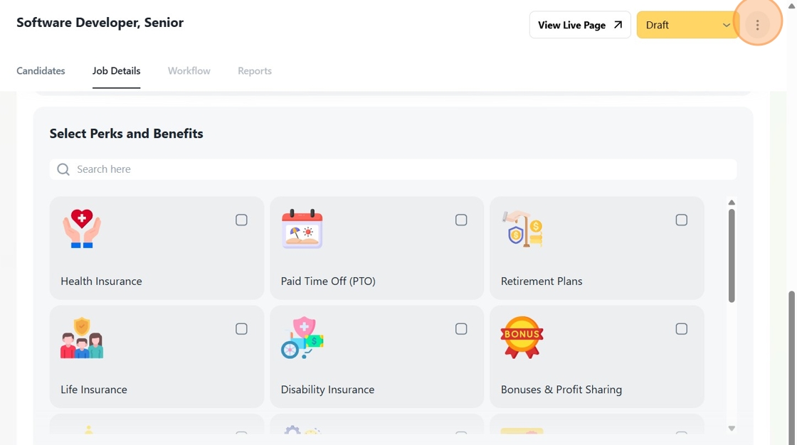
Task: Select the Life Insurance checkbox
Action: click(241, 329)
